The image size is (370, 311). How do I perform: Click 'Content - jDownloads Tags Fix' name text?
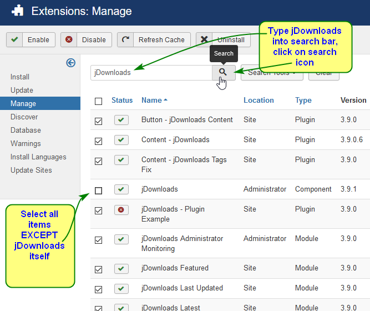(x=184, y=164)
